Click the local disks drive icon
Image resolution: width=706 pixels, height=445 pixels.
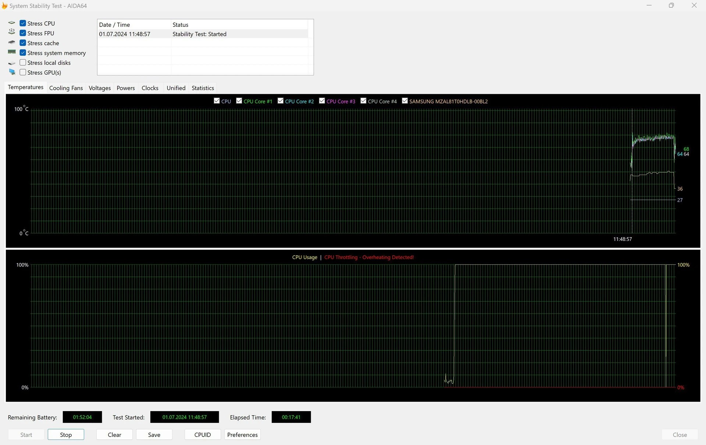click(x=12, y=63)
